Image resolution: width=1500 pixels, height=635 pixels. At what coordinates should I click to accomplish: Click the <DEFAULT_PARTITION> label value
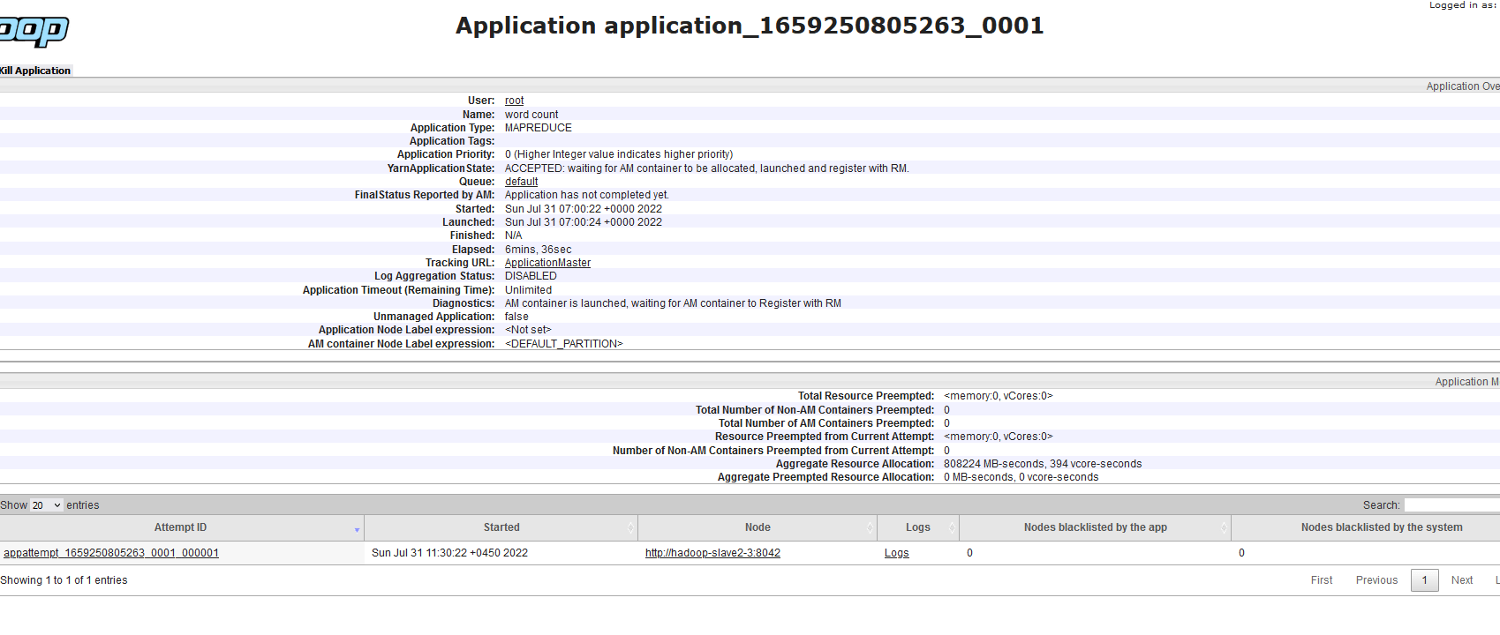(x=564, y=344)
